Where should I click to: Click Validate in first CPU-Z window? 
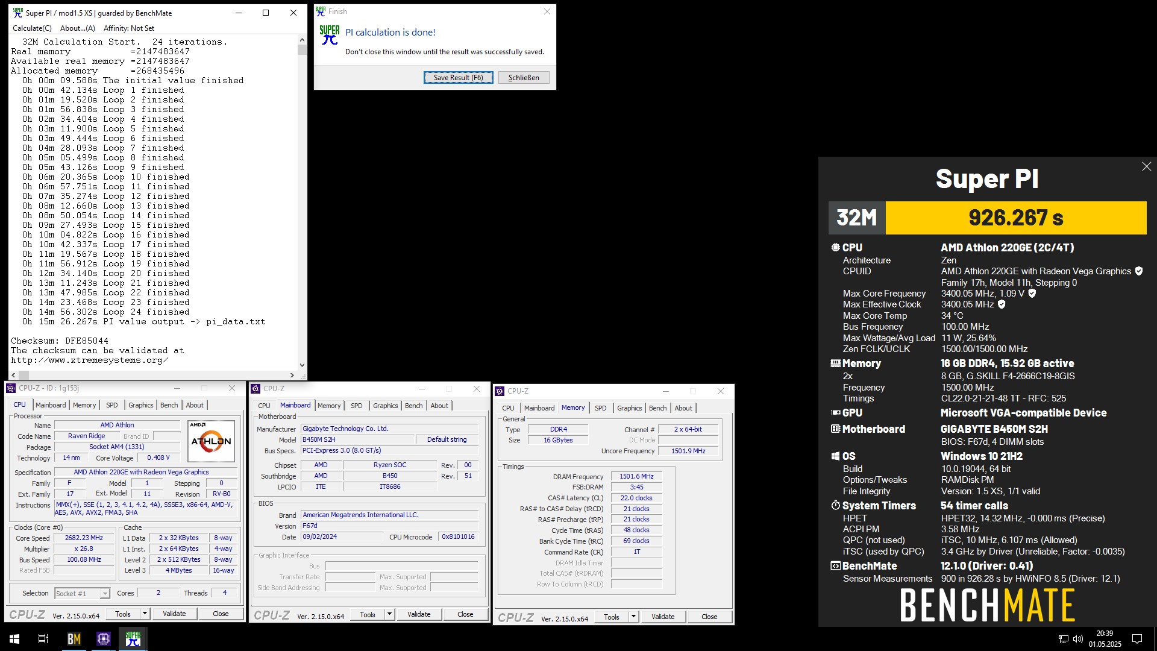click(174, 614)
